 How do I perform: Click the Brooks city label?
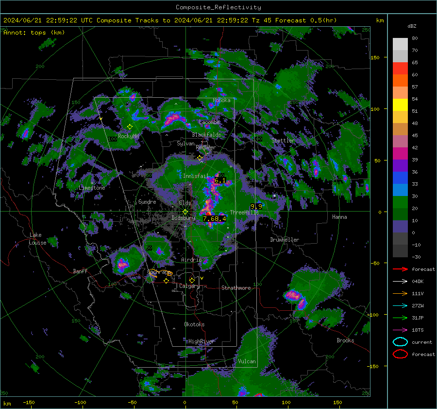[x=345, y=340]
